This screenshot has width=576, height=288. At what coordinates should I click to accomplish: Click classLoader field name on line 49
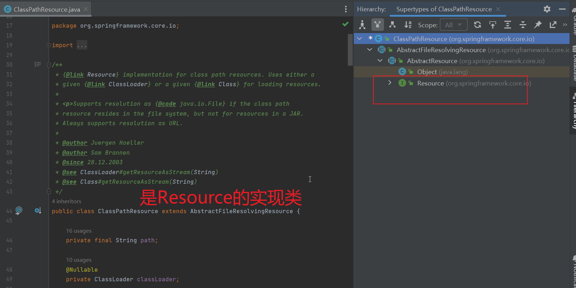[156, 279]
